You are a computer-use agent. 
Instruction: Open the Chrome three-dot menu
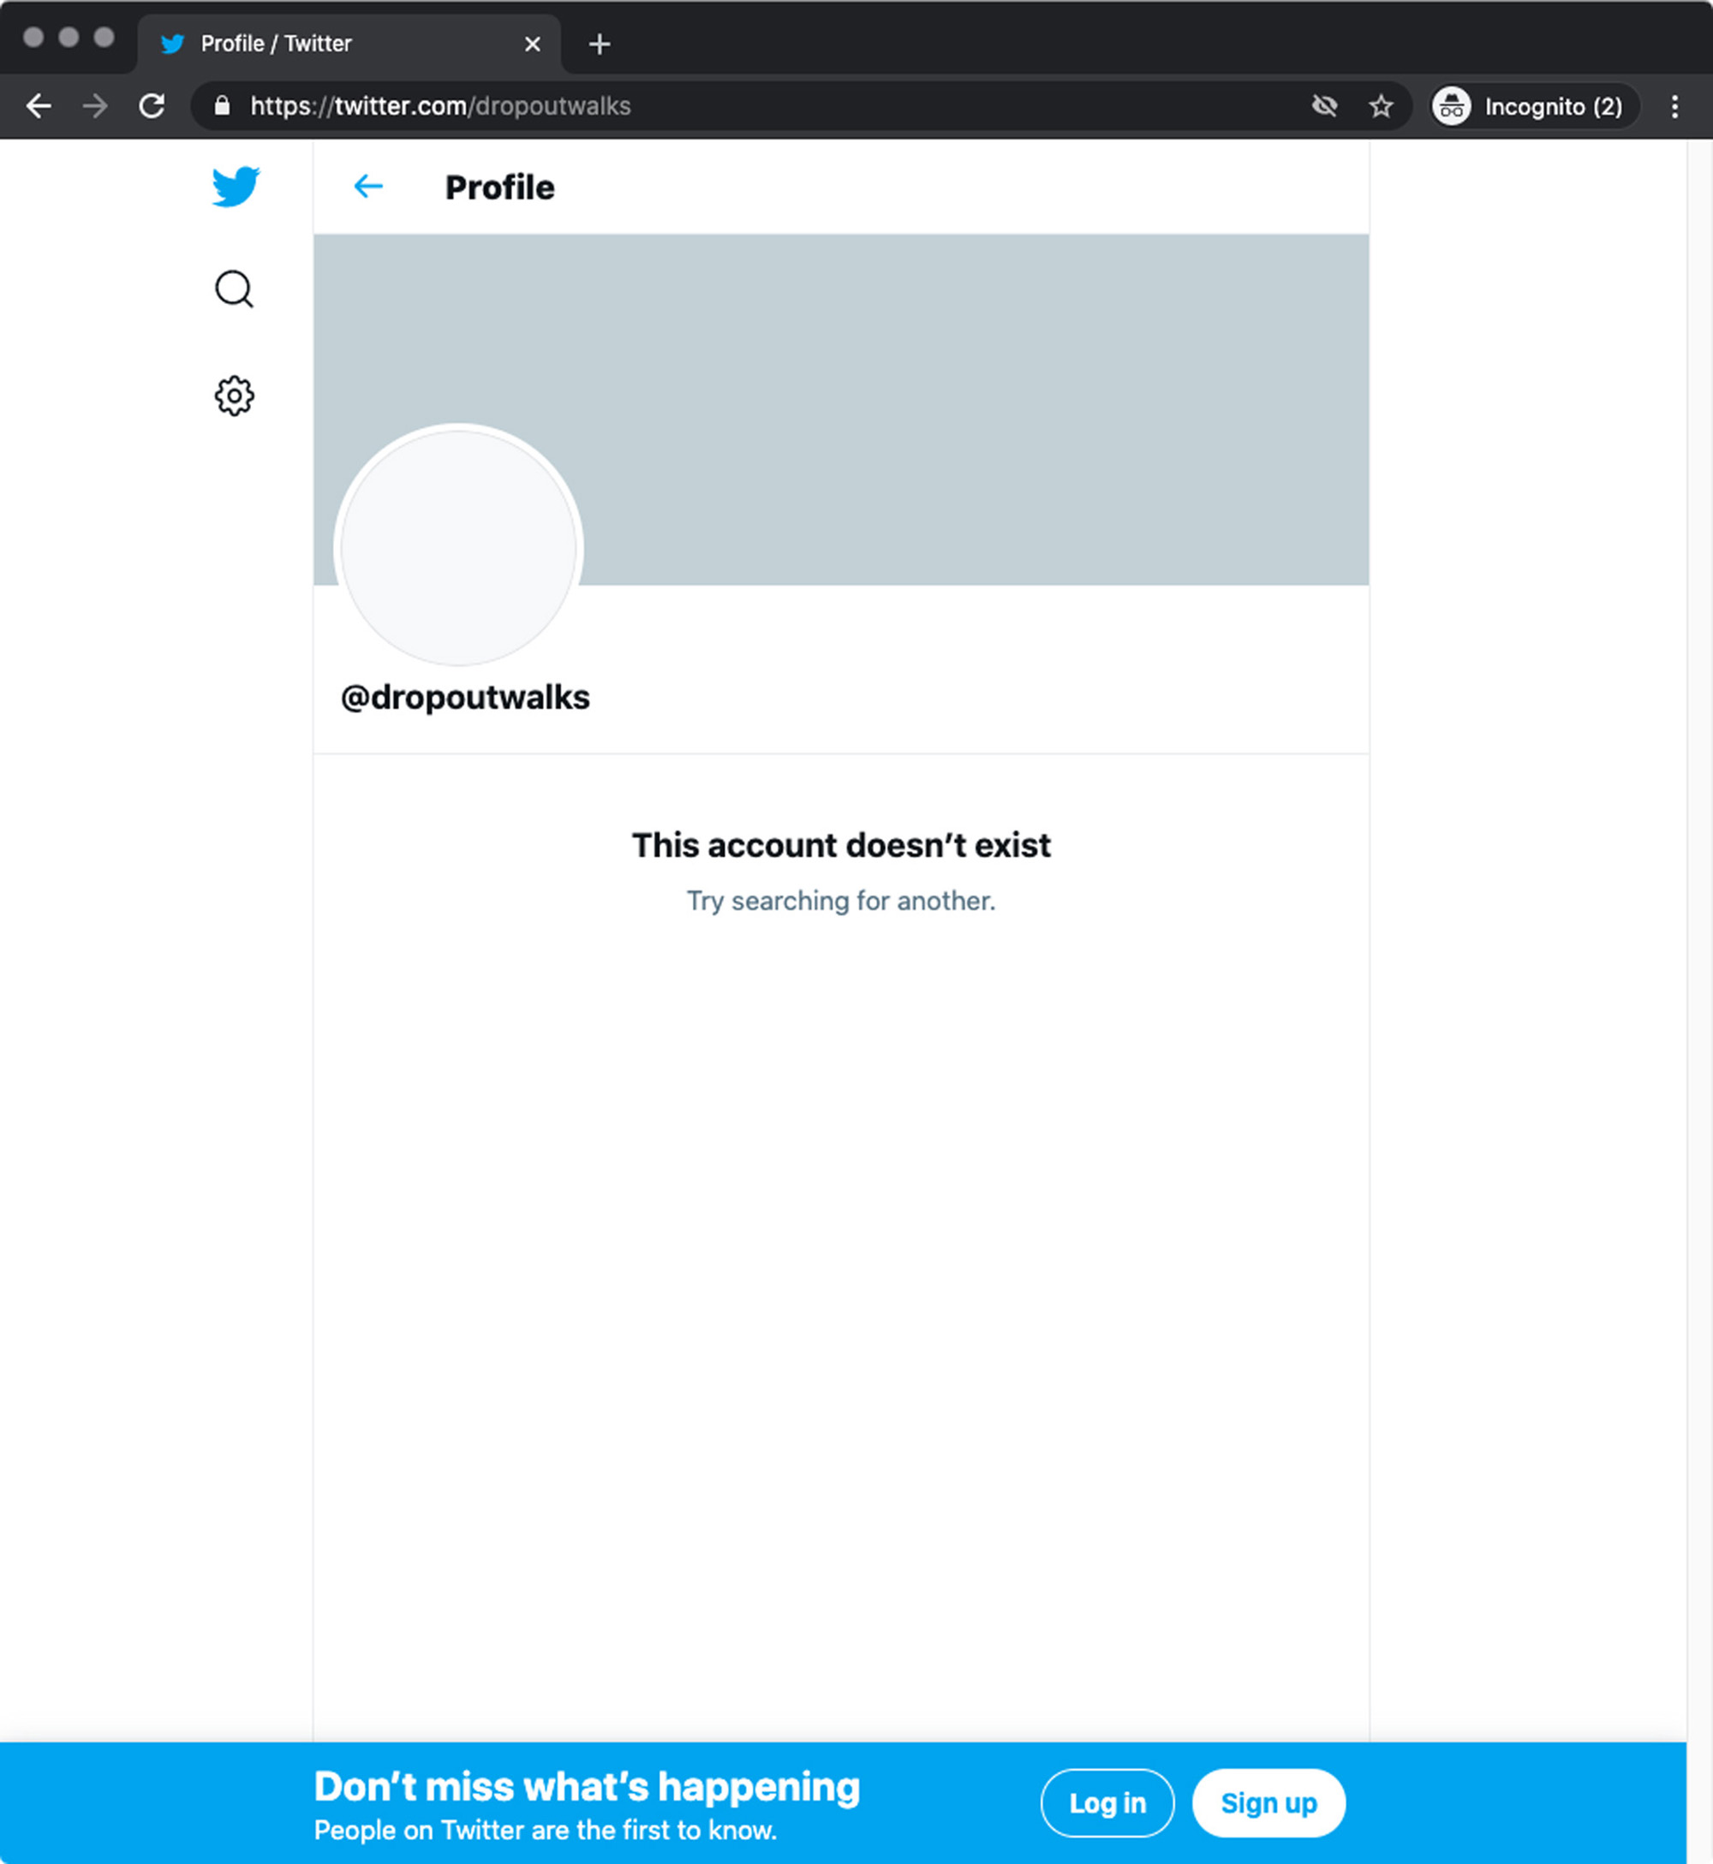(x=1674, y=106)
